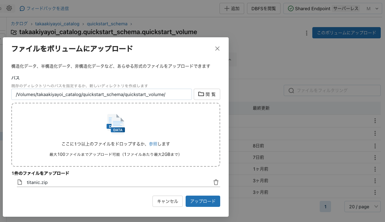Click the magnifier icon in the filter field
This screenshot has width=385, height=222.
click(x=290, y=90)
